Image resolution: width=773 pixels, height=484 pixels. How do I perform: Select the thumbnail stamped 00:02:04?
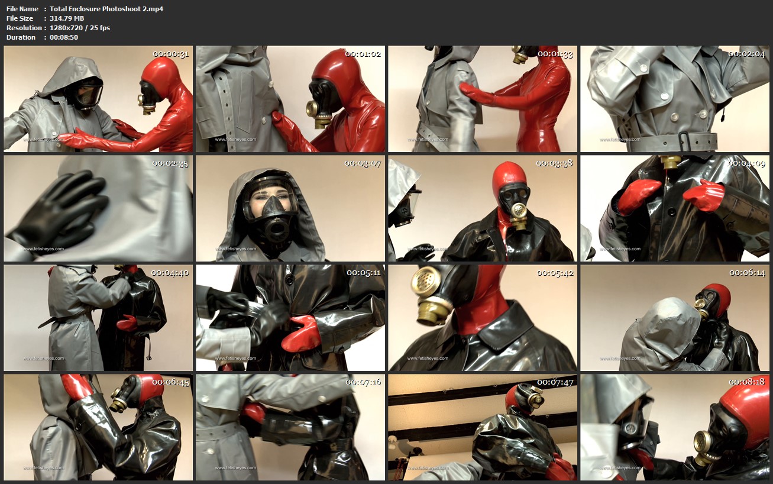(675, 99)
